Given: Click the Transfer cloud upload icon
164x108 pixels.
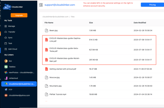Looking at the screenshot, I should (x=6, y=32).
